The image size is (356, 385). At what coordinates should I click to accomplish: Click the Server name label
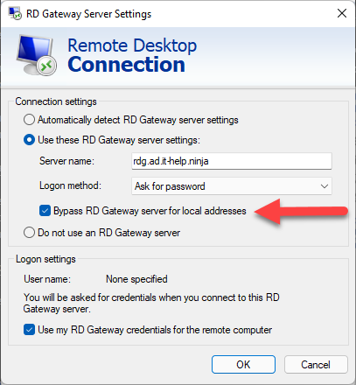(x=66, y=161)
